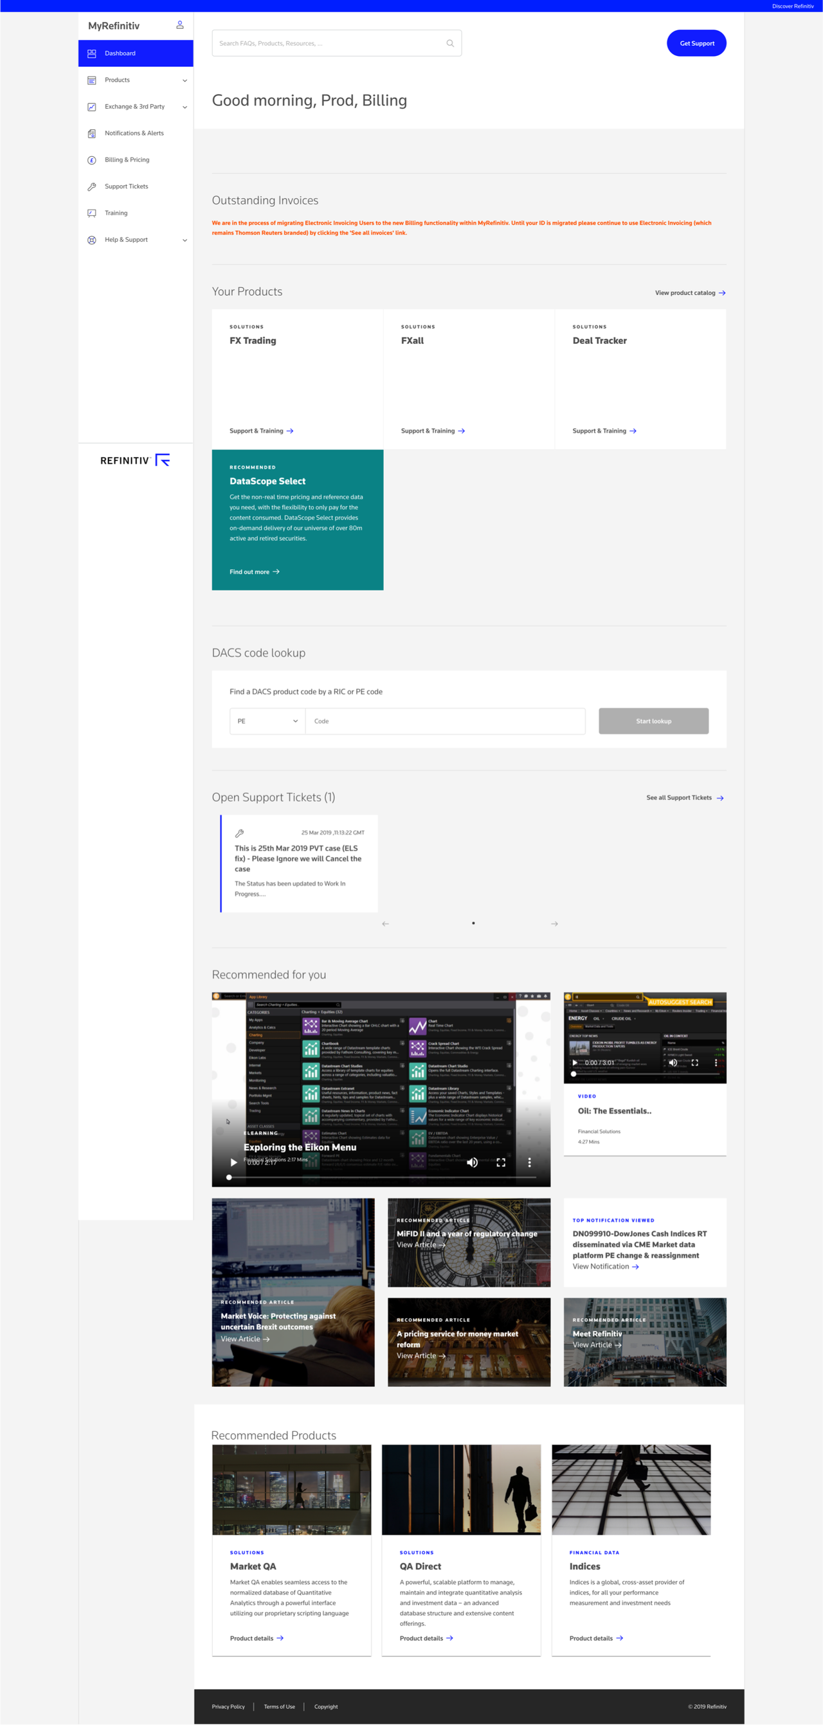Open Support & Training for FX Trading
The height and width of the screenshot is (1725, 823).
pos(261,431)
